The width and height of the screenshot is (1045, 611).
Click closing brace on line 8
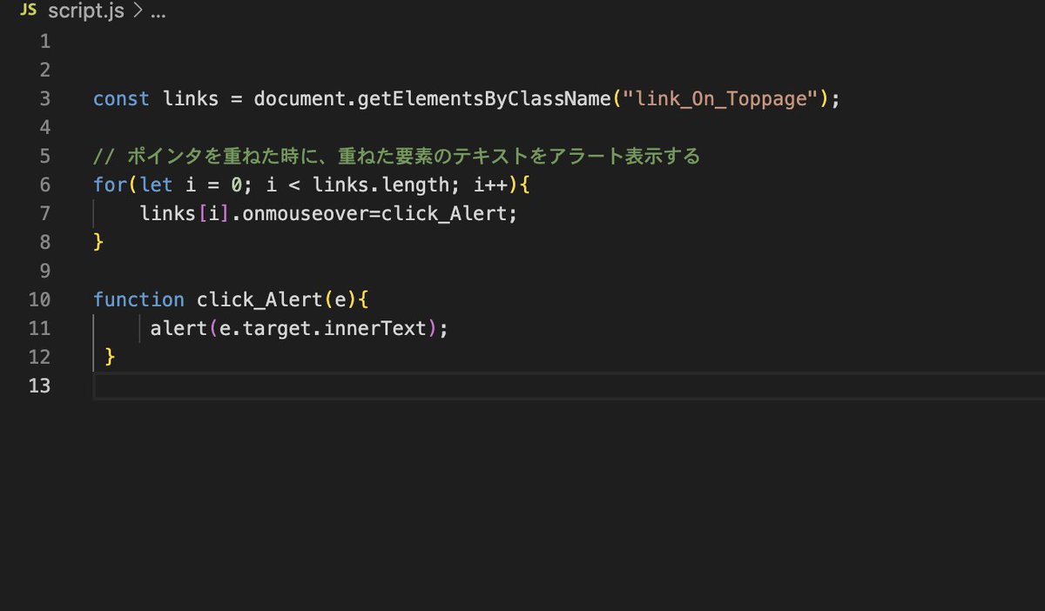point(98,242)
